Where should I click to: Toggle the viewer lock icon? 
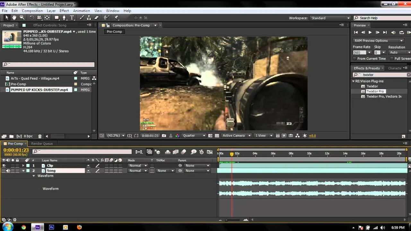coord(108,25)
